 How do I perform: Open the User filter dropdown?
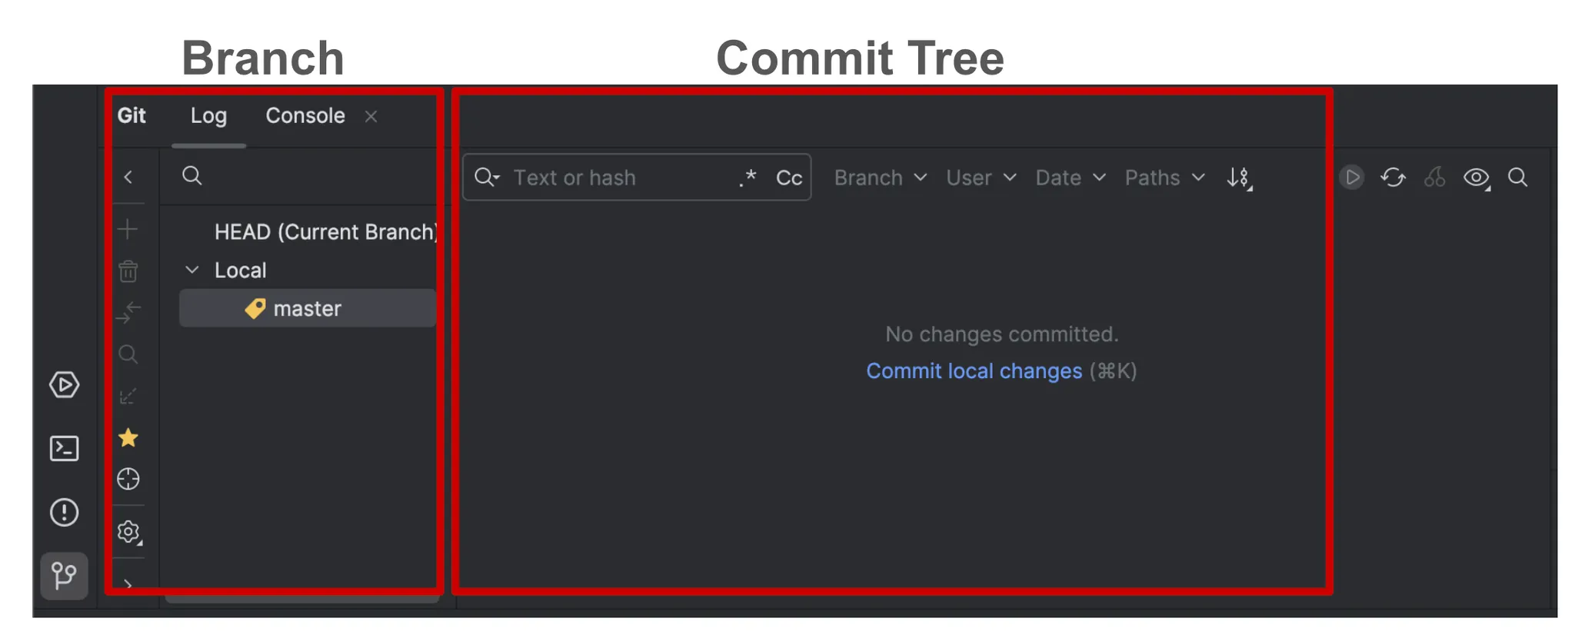tap(981, 178)
